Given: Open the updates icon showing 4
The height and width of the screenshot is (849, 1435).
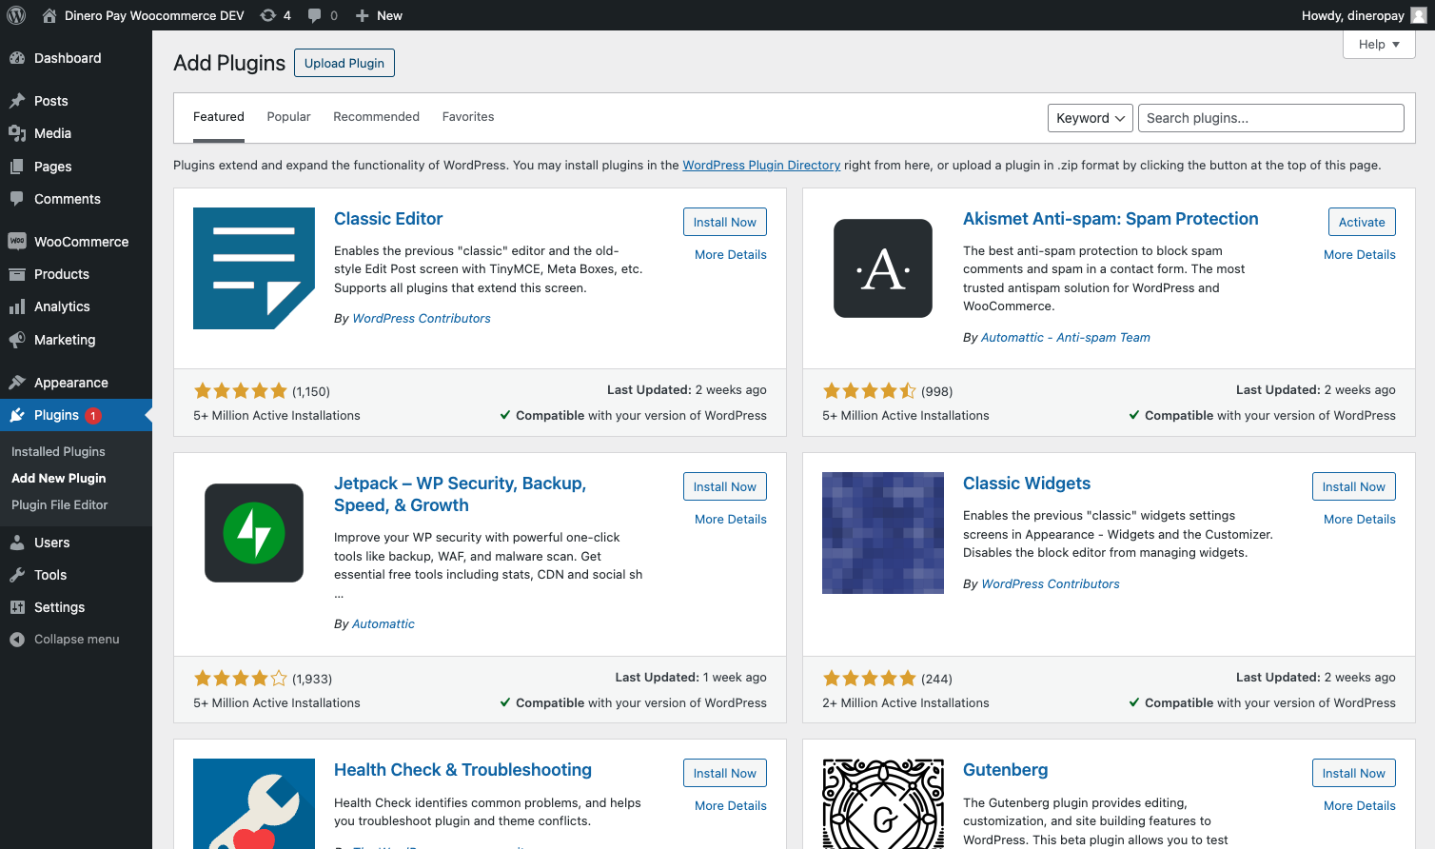Looking at the screenshot, I should click(x=275, y=15).
